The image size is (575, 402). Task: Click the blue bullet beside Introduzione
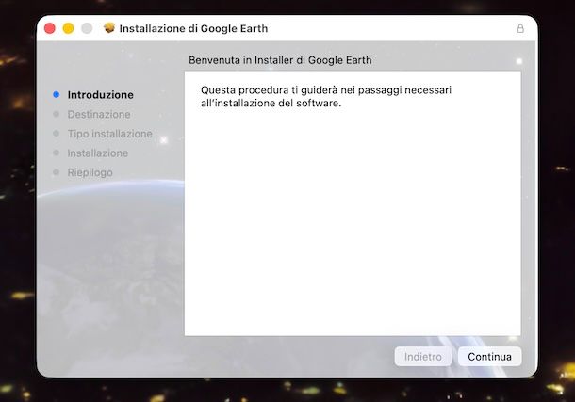(x=57, y=94)
